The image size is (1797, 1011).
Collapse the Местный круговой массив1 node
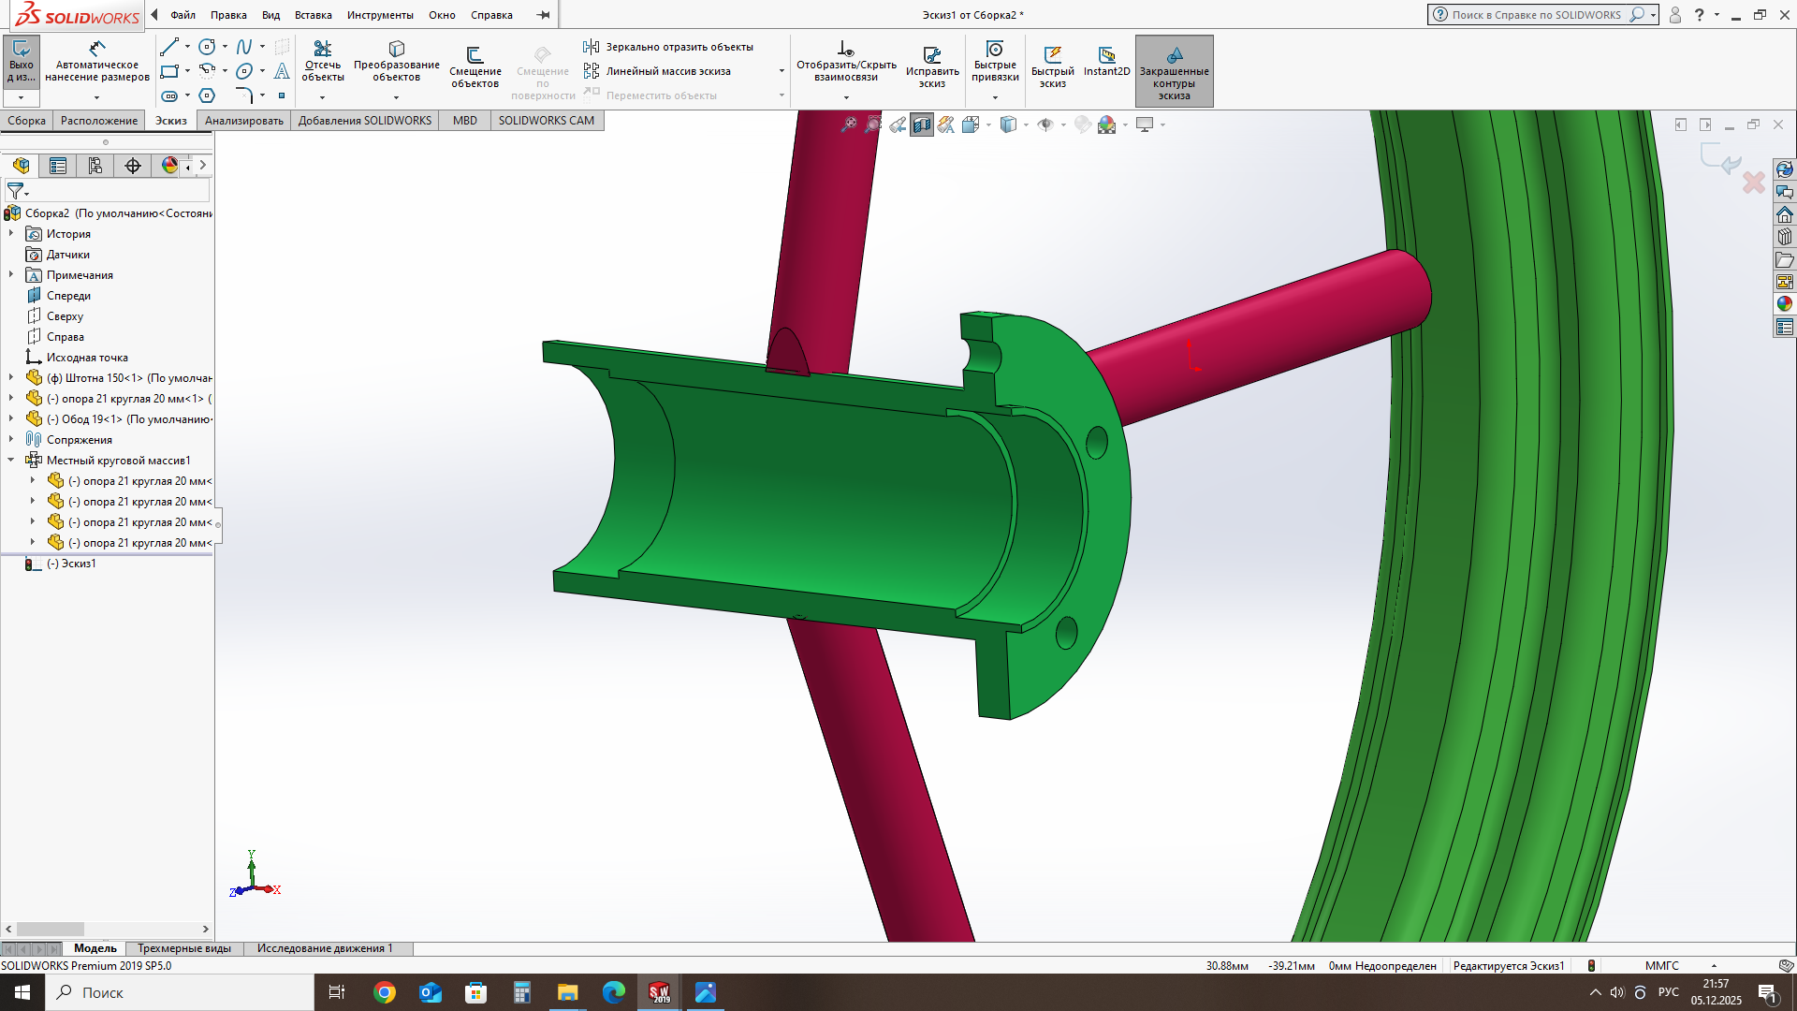[x=11, y=461]
